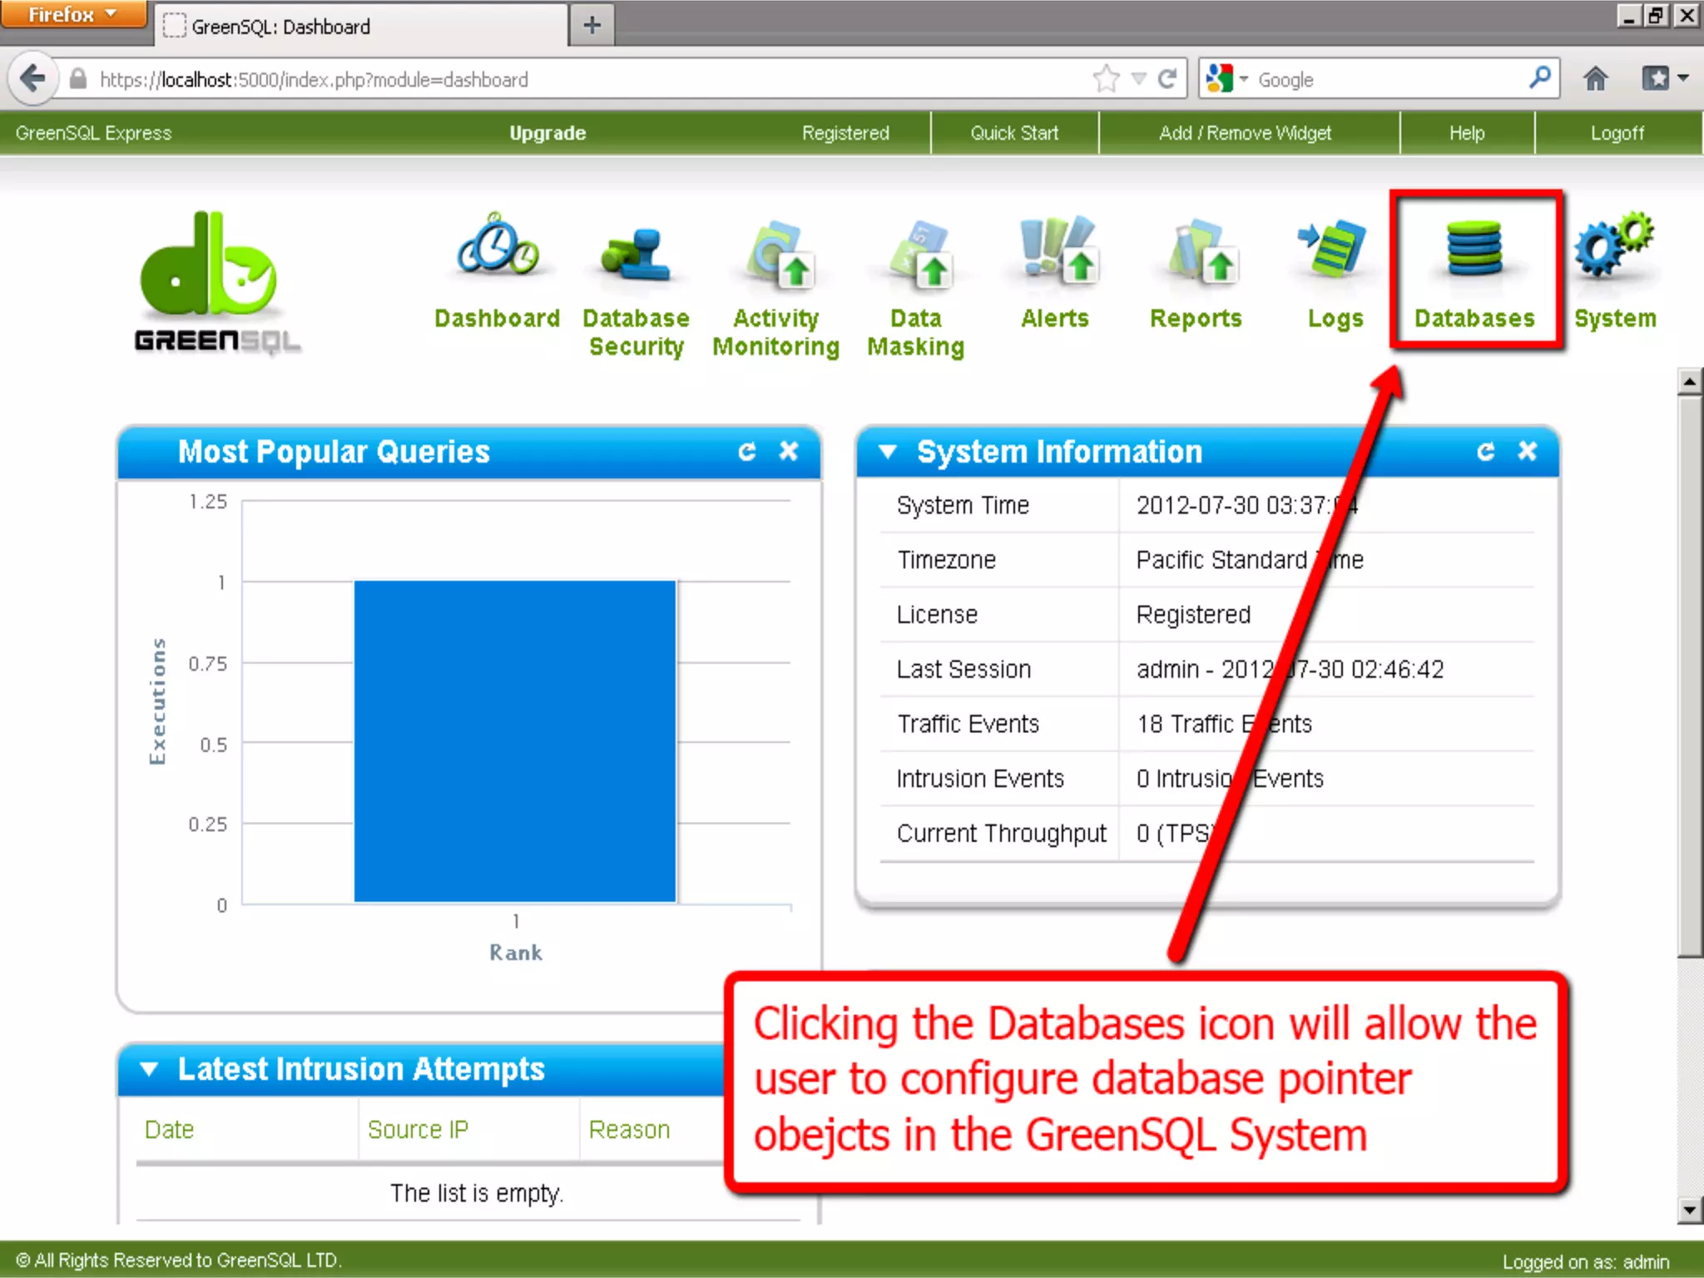Open the Database Security module icon
Image resolution: width=1704 pixels, height=1278 pixels.
click(x=636, y=256)
